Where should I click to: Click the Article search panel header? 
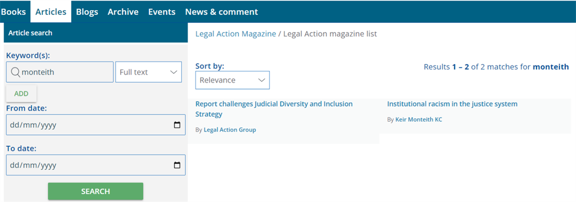[x=96, y=33]
